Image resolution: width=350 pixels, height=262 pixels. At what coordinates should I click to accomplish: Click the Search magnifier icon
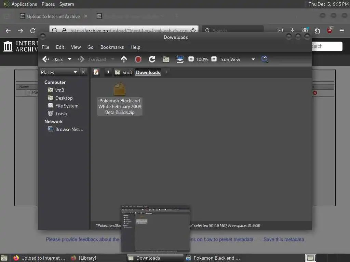pyautogui.click(x=265, y=59)
